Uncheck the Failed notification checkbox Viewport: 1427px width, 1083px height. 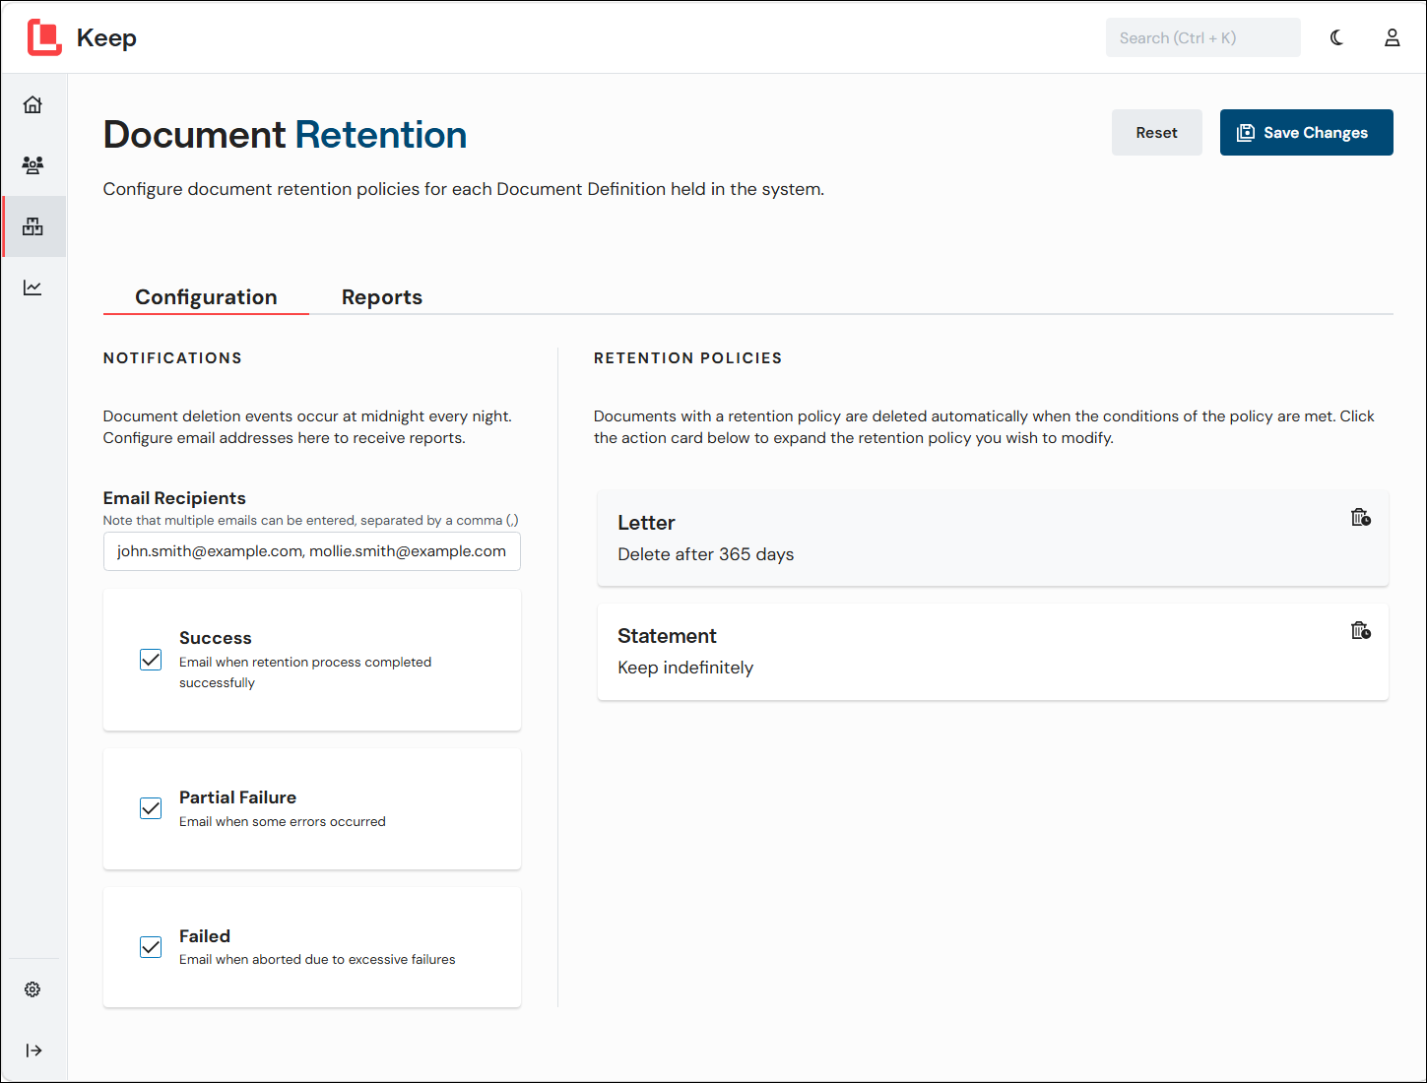pos(151,947)
